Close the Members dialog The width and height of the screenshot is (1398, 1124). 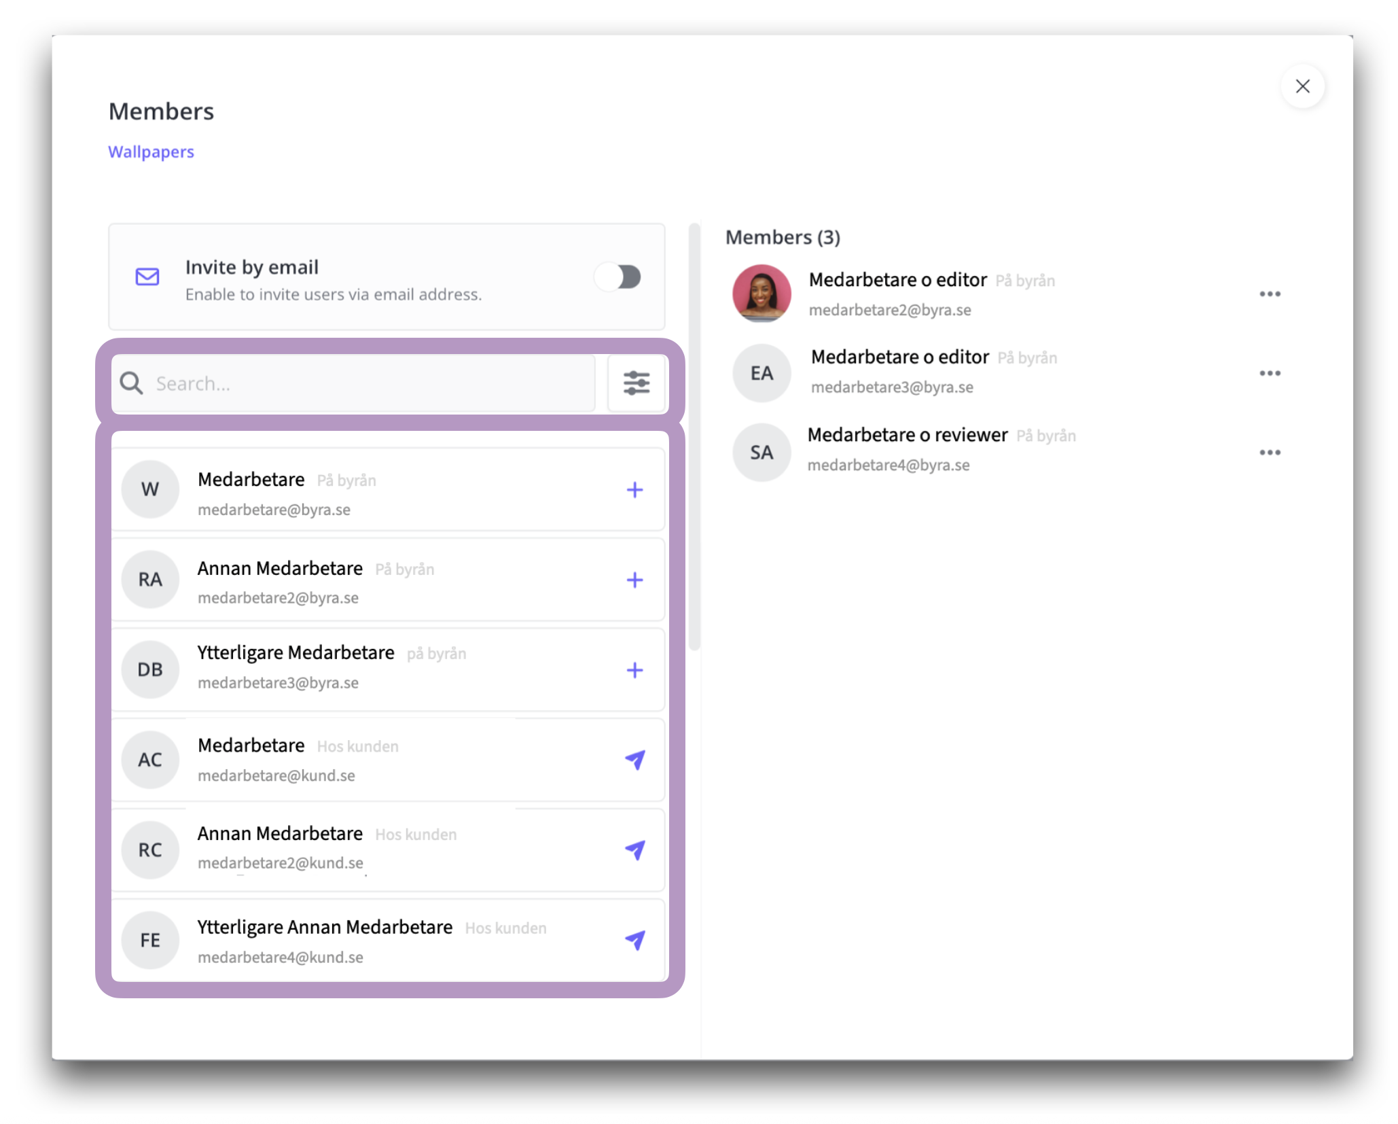(1302, 86)
